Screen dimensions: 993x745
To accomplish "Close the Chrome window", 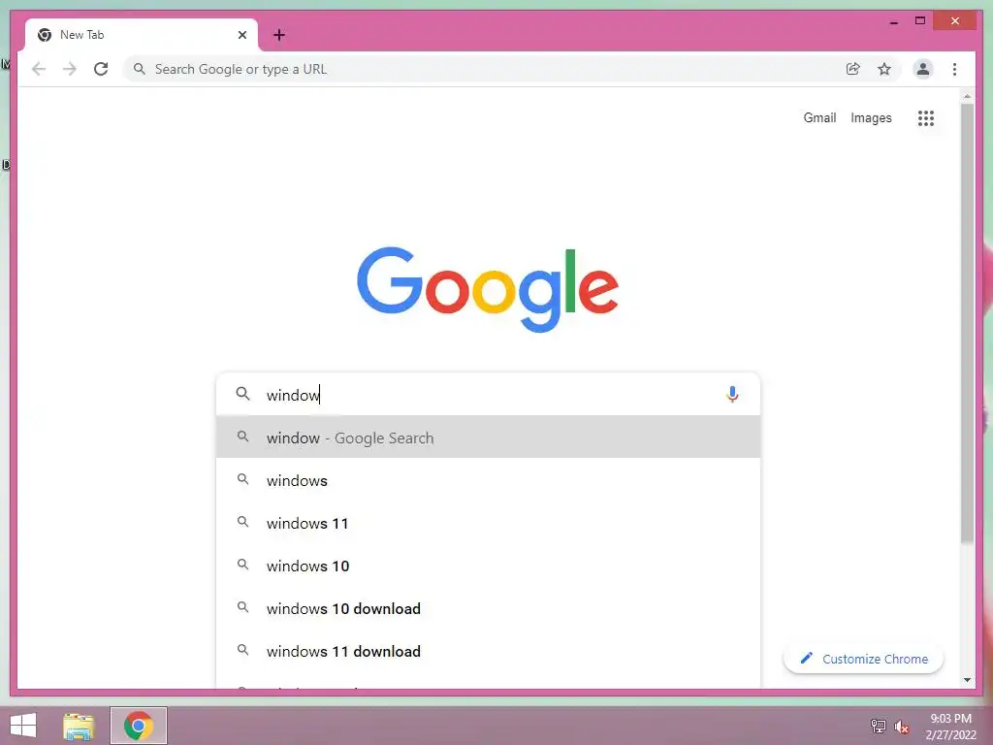I will click(x=955, y=21).
